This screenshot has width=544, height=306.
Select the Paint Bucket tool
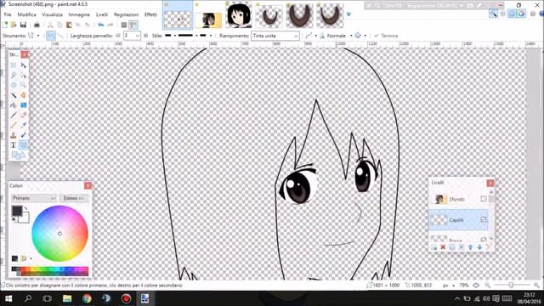point(14,105)
